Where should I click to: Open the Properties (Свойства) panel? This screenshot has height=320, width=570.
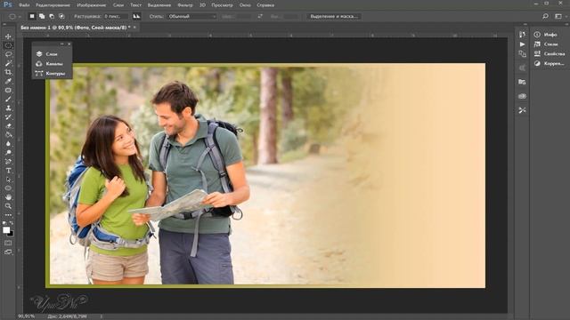tap(550, 53)
